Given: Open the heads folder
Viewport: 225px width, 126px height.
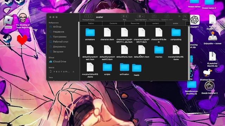Looking at the screenshot, I should tap(137, 68).
